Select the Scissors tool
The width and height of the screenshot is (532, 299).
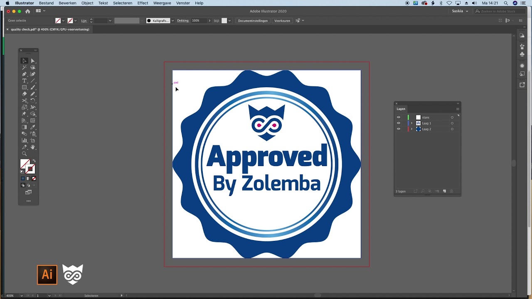[25, 100]
